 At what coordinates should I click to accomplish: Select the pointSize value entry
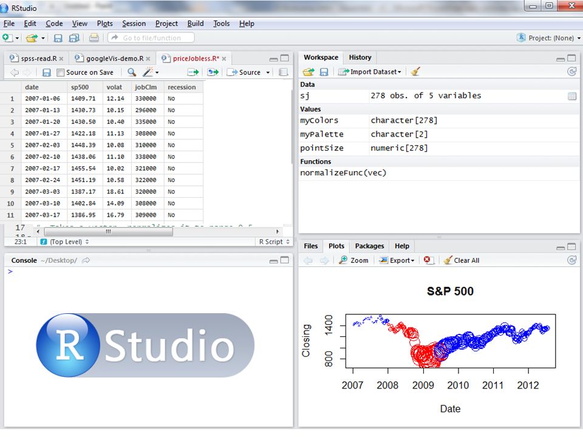(438, 148)
